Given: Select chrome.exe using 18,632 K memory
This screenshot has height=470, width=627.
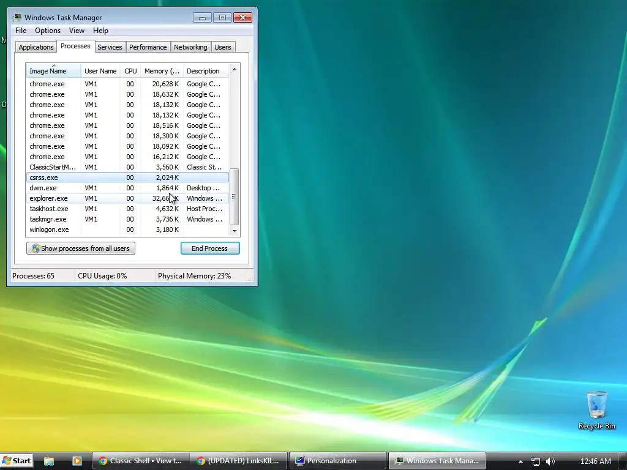Looking at the screenshot, I should point(127,94).
